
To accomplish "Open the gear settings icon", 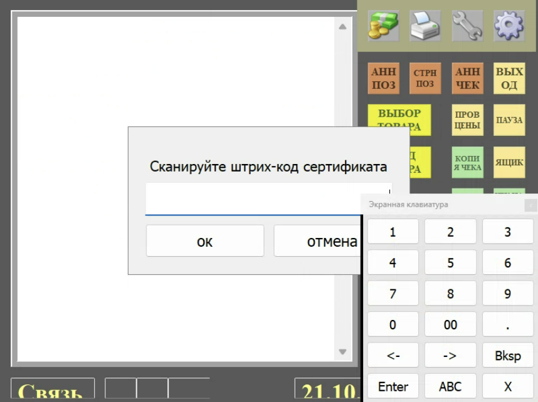I will click(x=509, y=26).
